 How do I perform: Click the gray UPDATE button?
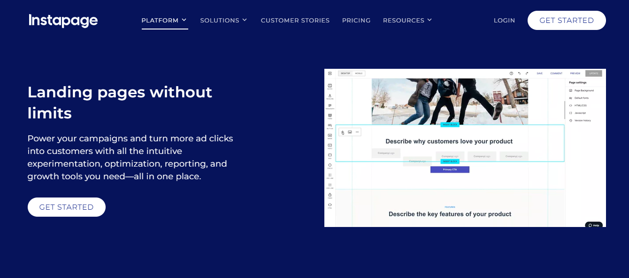click(594, 73)
